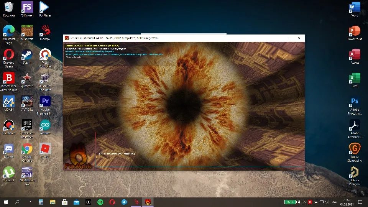Click the FurMark taskbar button
This screenshot has height=207, width=368.
click(148, 202)
